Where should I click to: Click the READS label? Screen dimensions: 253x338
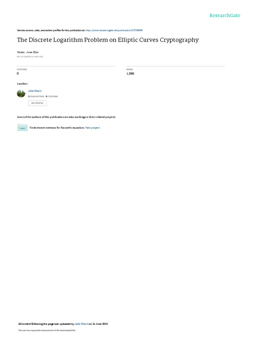[x=130, y=69]
